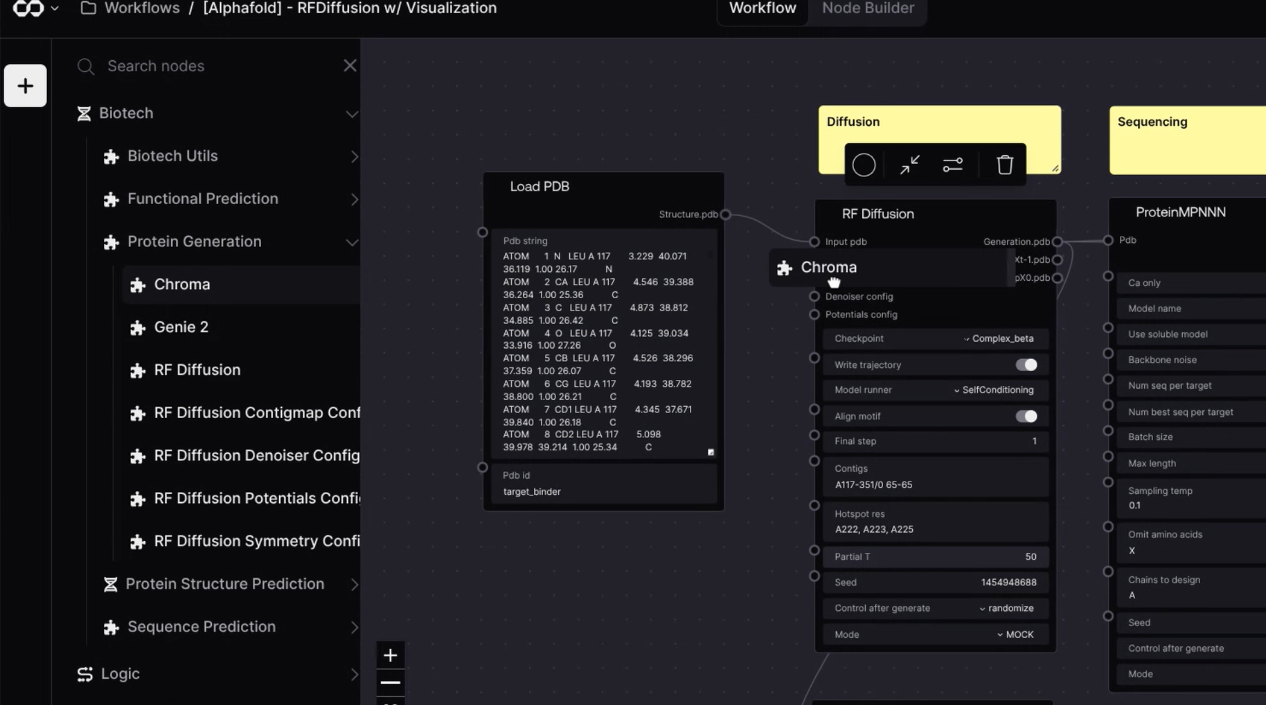Image resolution: width=1266 pixels, height=705 pixels.
Task: Select Genie 2 in the node list
Action: [241, 327]
